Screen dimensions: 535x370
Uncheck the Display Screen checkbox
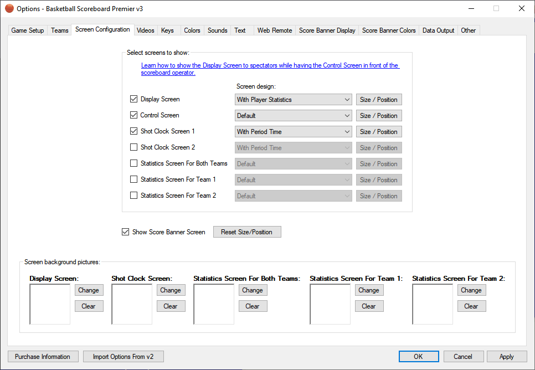(133, 99)
